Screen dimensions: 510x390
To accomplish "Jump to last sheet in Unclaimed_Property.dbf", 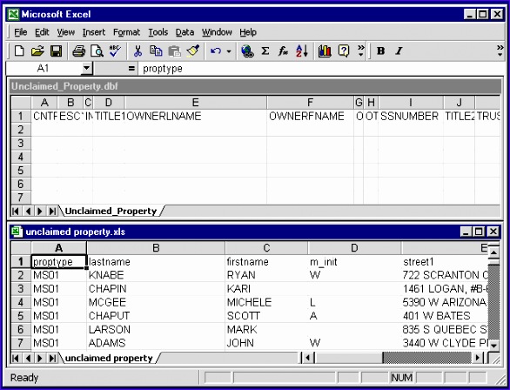I will (x=52, y=211).
